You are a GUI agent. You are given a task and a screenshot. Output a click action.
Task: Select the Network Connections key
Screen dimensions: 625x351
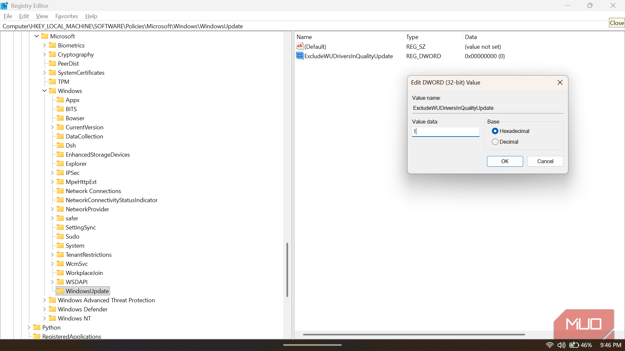click(x=93, y=191)
